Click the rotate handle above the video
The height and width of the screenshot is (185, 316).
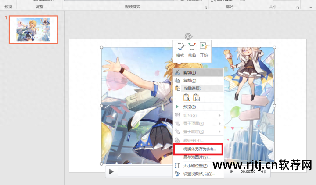(188, 36)
